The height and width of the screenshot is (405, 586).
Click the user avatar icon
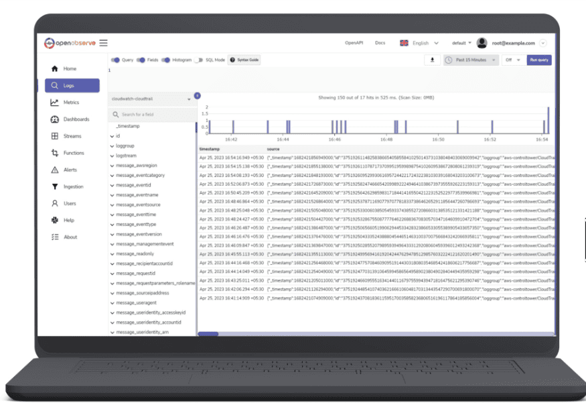pyautogui.click(x=482, y=43)
